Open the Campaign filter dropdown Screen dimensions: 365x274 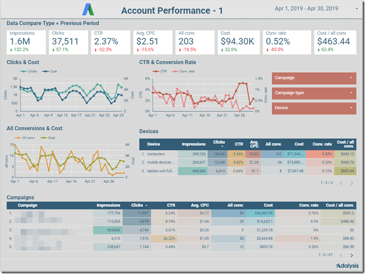tap(313, 78)
